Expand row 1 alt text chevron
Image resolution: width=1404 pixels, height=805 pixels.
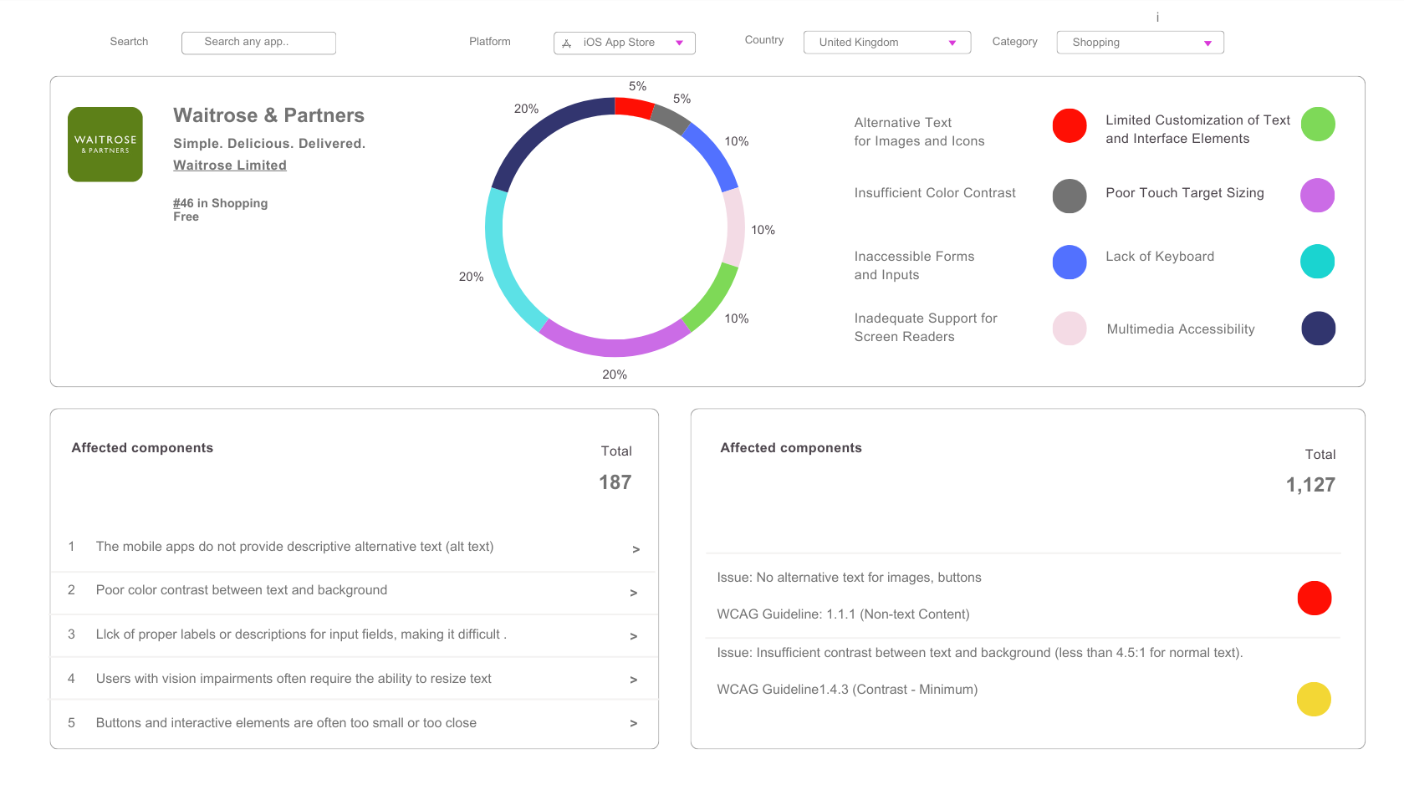click(636, 550)
